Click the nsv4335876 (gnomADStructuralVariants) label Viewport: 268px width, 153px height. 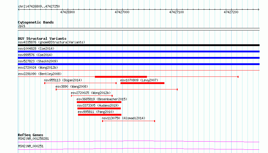click(51, 42)
